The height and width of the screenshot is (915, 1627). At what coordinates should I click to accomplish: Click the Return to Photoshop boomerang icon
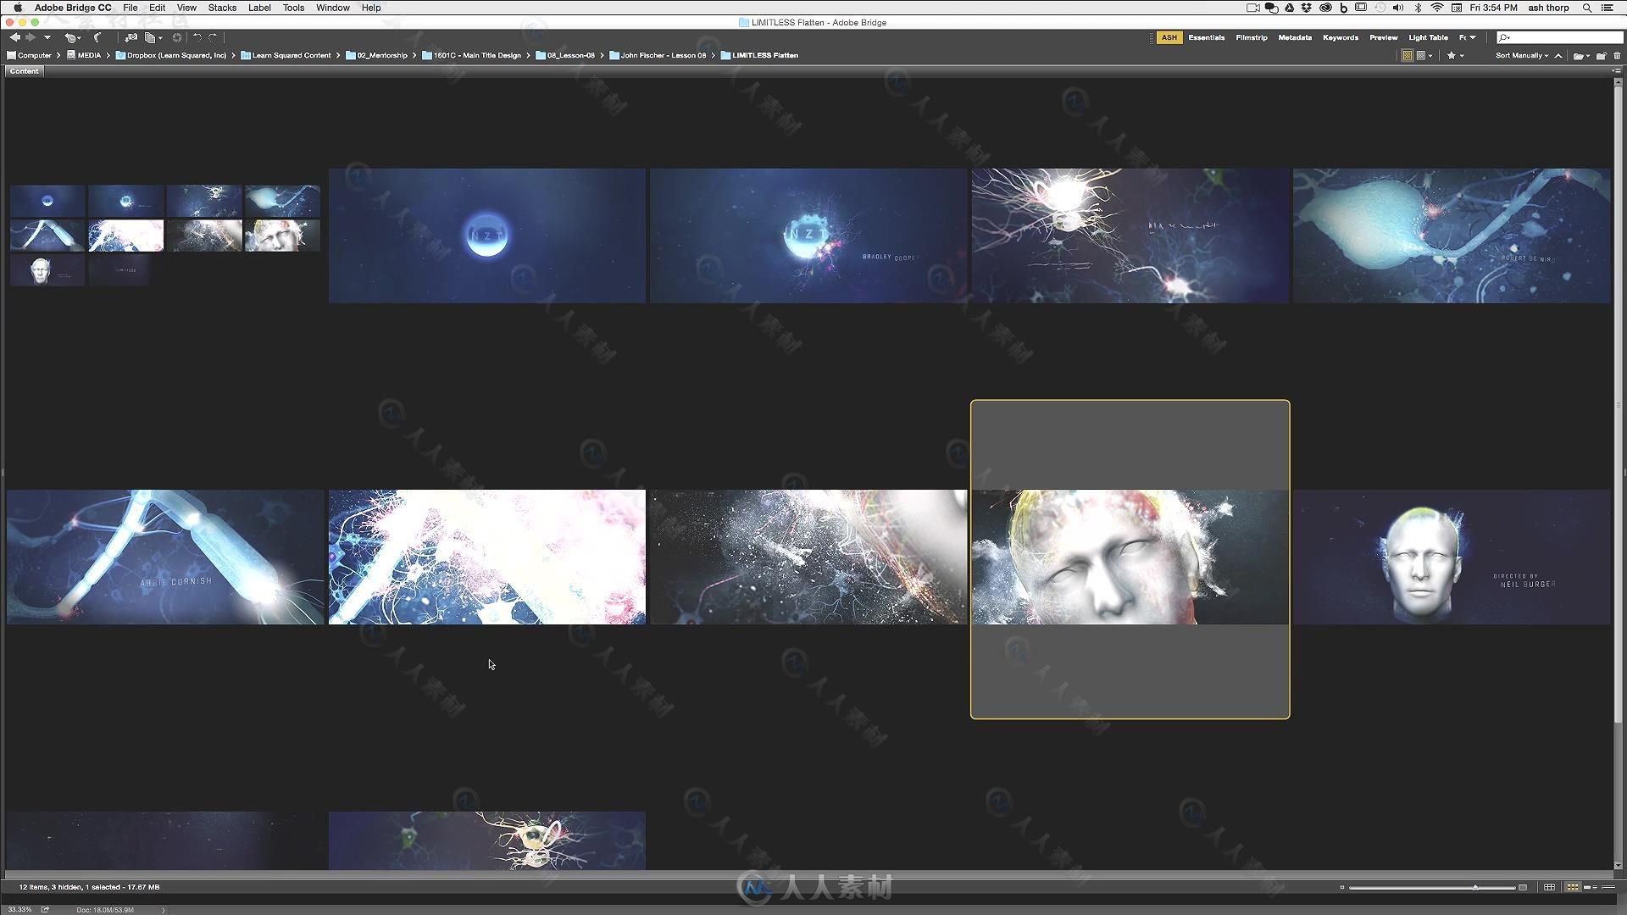(x=98, y=37)
